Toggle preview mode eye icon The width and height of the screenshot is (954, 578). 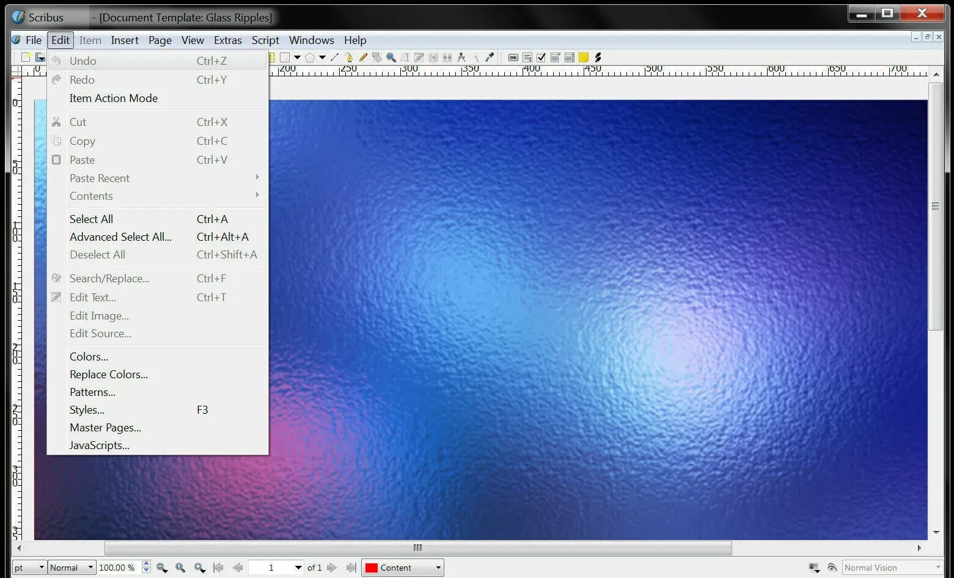[x=832, y=568]
